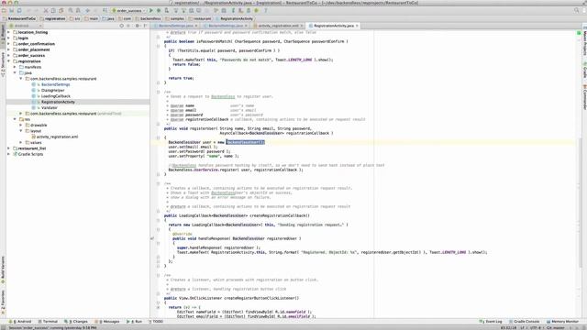Click the Save All toolbar icon

(x=12, y=10)
